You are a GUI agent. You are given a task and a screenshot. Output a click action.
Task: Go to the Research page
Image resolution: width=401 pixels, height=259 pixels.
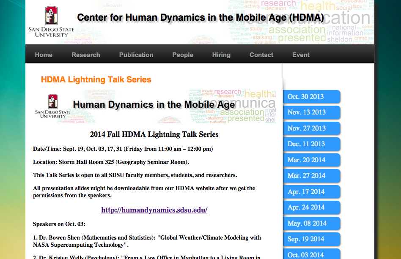click(86, 55)
